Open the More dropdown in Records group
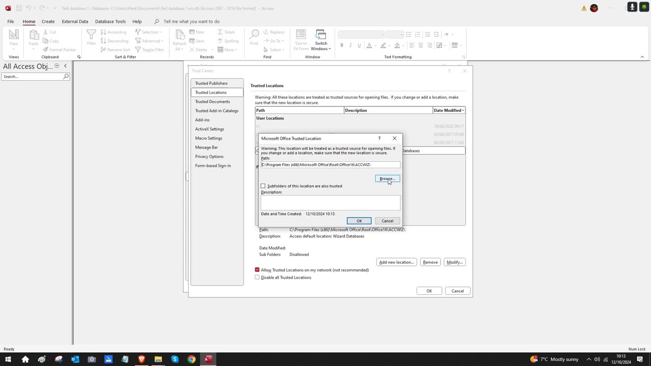 (227, 49)
